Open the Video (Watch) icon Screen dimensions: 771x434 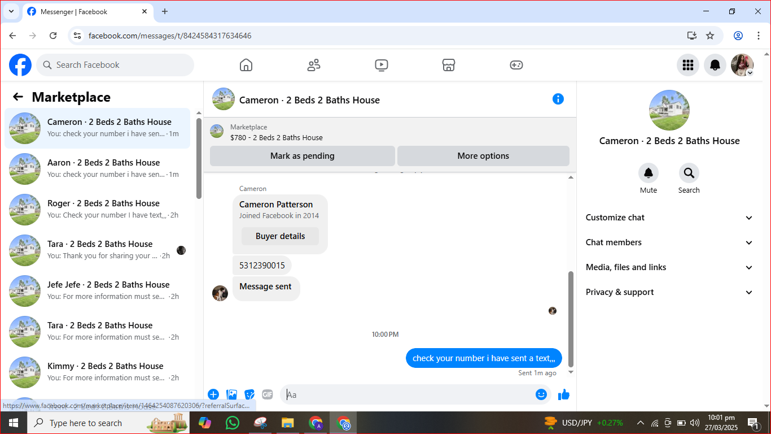coord(382,65)
